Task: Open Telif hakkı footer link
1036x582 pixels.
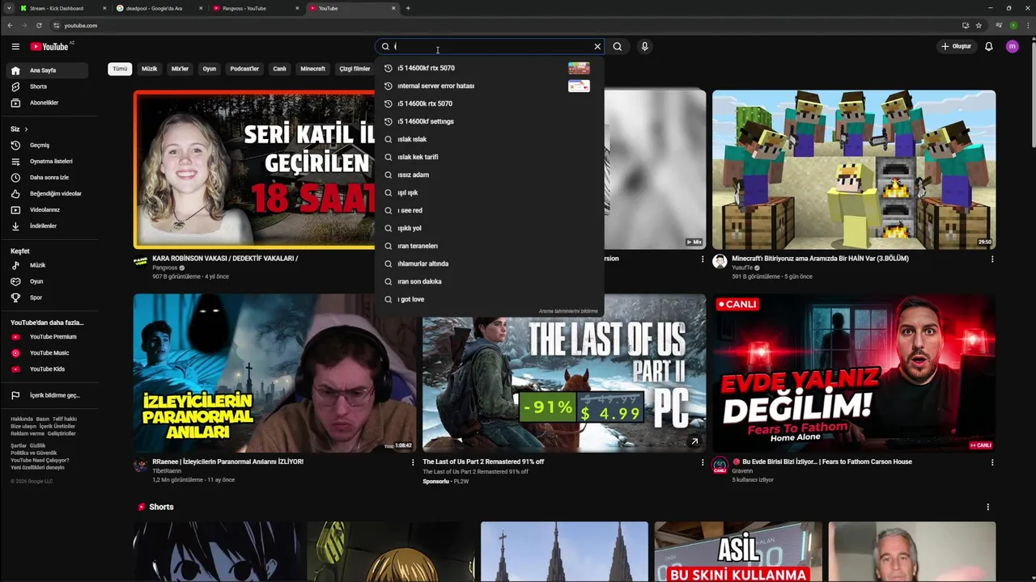Action: (65, 419)
